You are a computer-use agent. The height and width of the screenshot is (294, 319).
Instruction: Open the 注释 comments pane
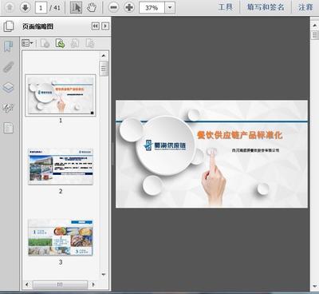point(305,7)
